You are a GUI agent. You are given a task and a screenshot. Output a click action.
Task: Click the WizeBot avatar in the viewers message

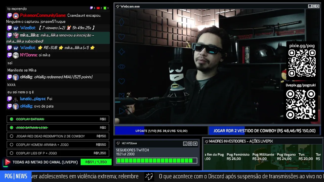(x=16, y=28)
